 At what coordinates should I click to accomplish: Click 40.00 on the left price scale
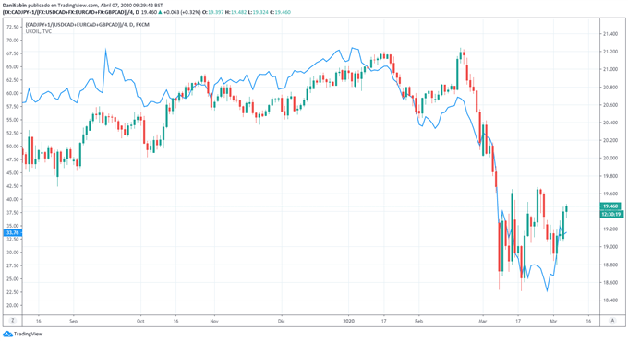coord(12,199)
